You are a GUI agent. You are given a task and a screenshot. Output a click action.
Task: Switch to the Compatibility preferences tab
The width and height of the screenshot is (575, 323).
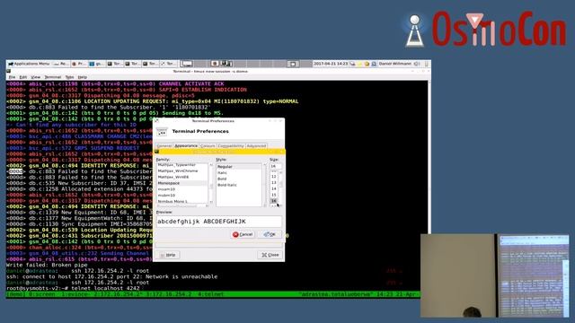click(x=231, y=145)
